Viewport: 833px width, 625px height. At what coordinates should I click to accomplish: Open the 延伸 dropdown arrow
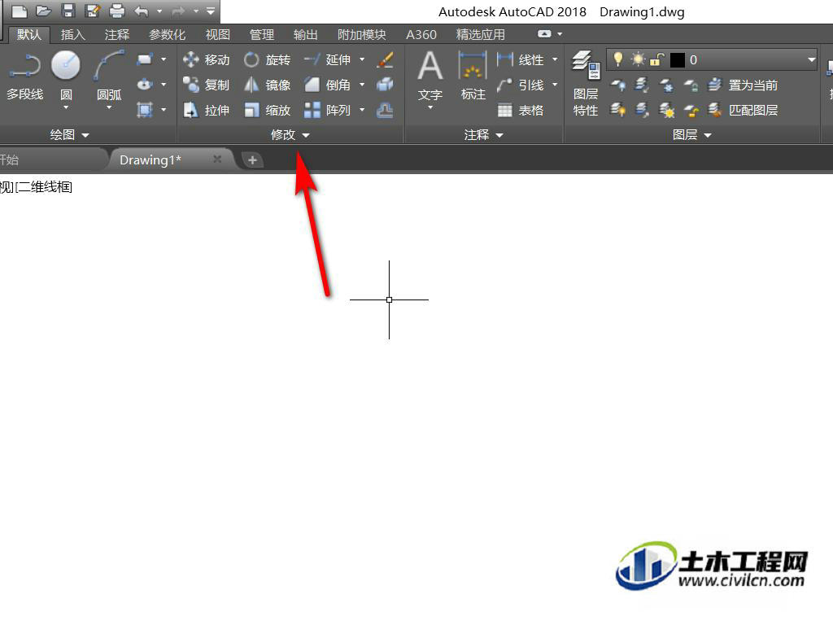coord(362,59)
